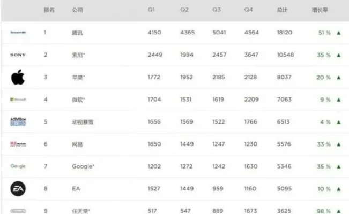Select the 增长率 column header
Image resolution: width=349 pixels, height=214 pixels.
(320, 10)
